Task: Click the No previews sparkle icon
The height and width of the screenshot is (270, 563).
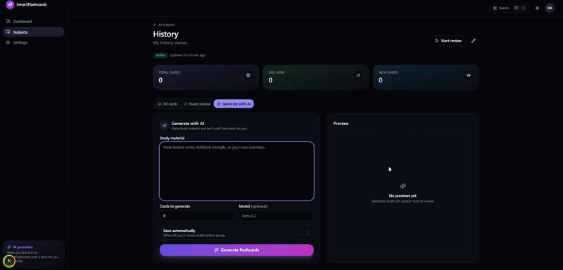Action: point(403,186)
